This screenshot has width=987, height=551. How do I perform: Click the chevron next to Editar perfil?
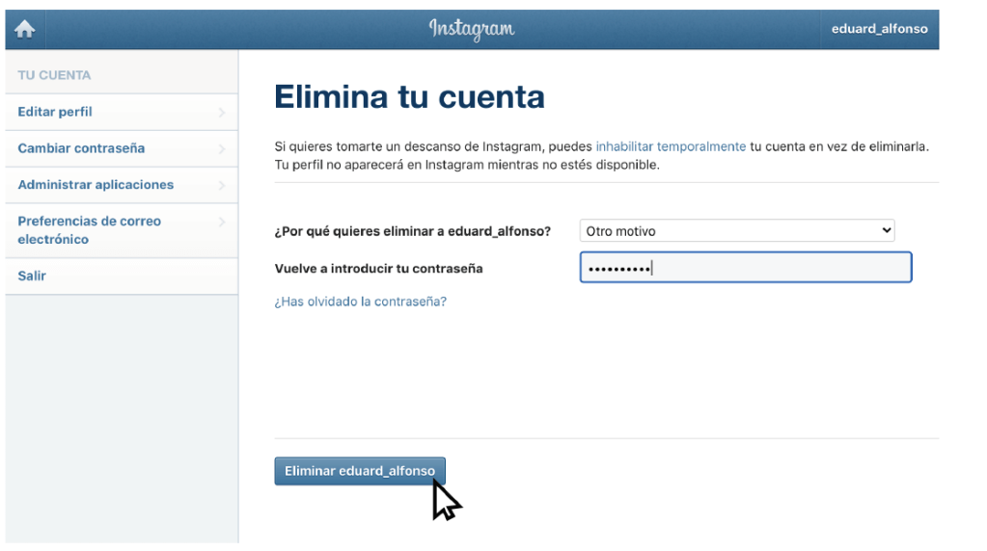[223, 113]
